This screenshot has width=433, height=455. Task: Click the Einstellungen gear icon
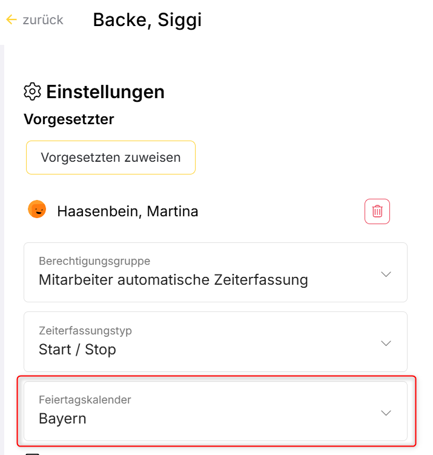tap(32, 91)
